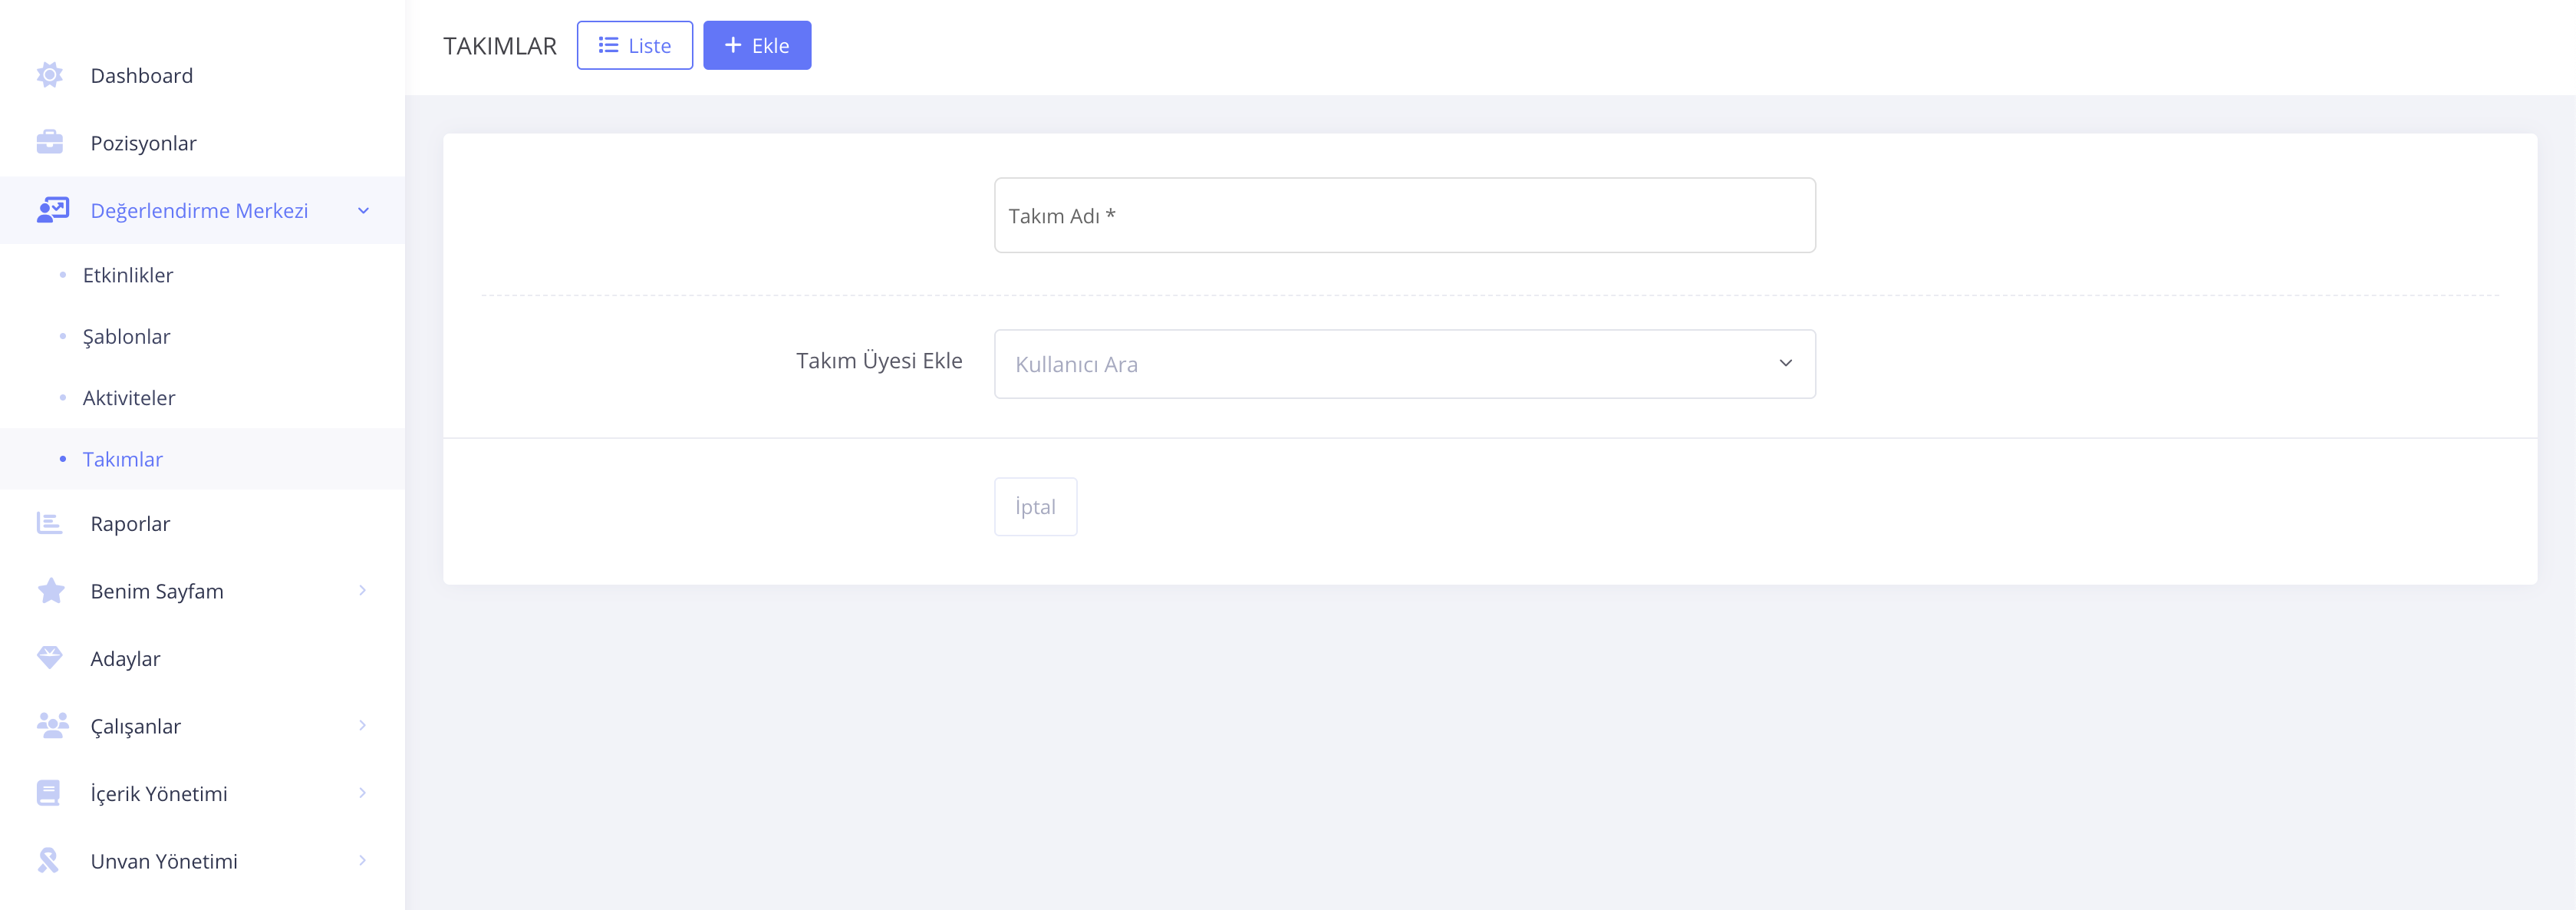
Task: Click the Unvan Yönetimi ribbon icon
Action: [x=48, y=860]
